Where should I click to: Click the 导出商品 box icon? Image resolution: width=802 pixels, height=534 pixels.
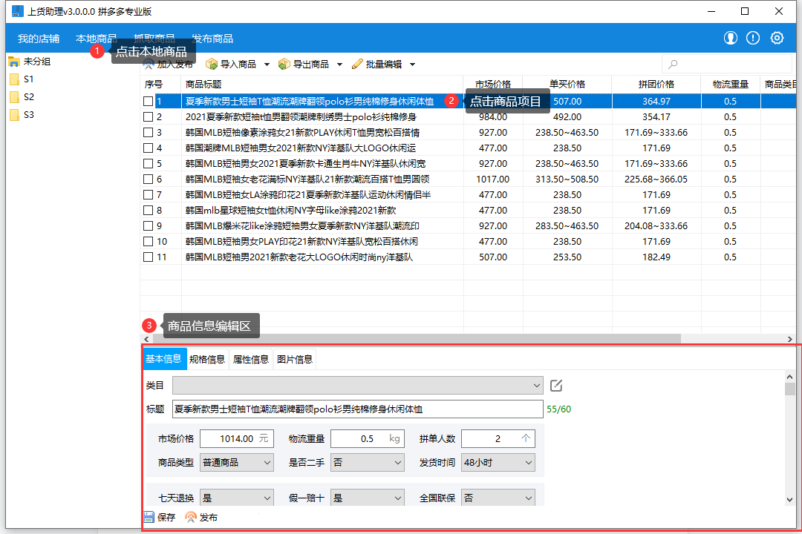tap(284, 65)
